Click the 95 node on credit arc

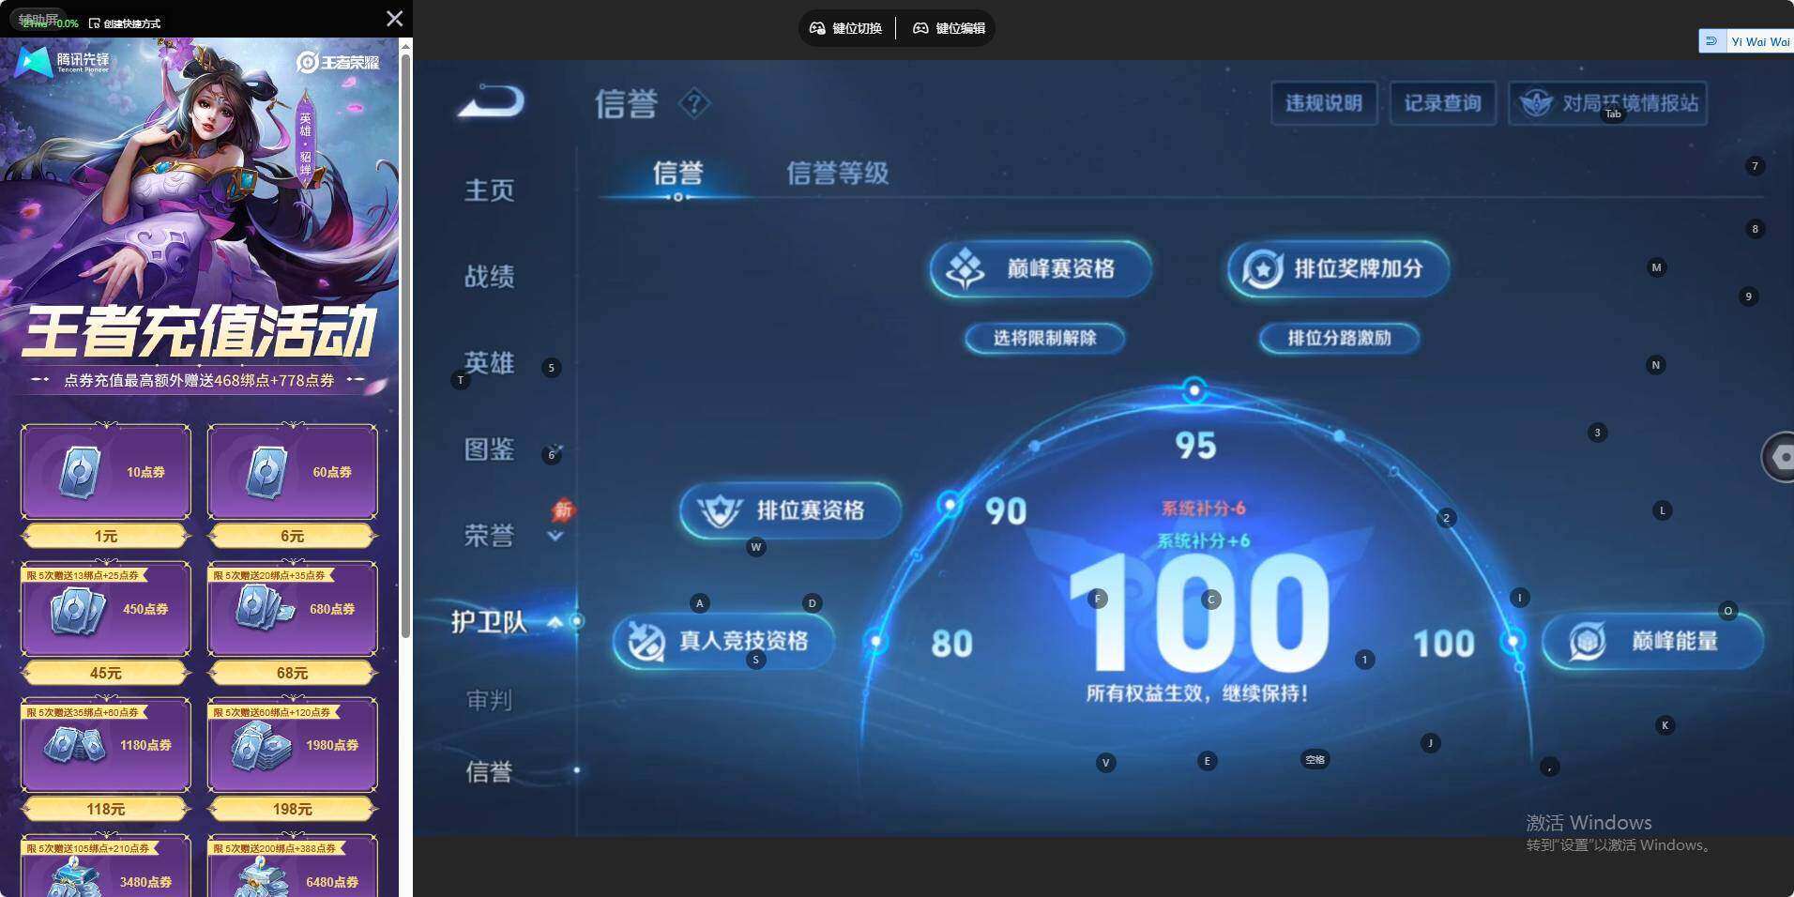pyautogui.click(x=1194, y=389)
